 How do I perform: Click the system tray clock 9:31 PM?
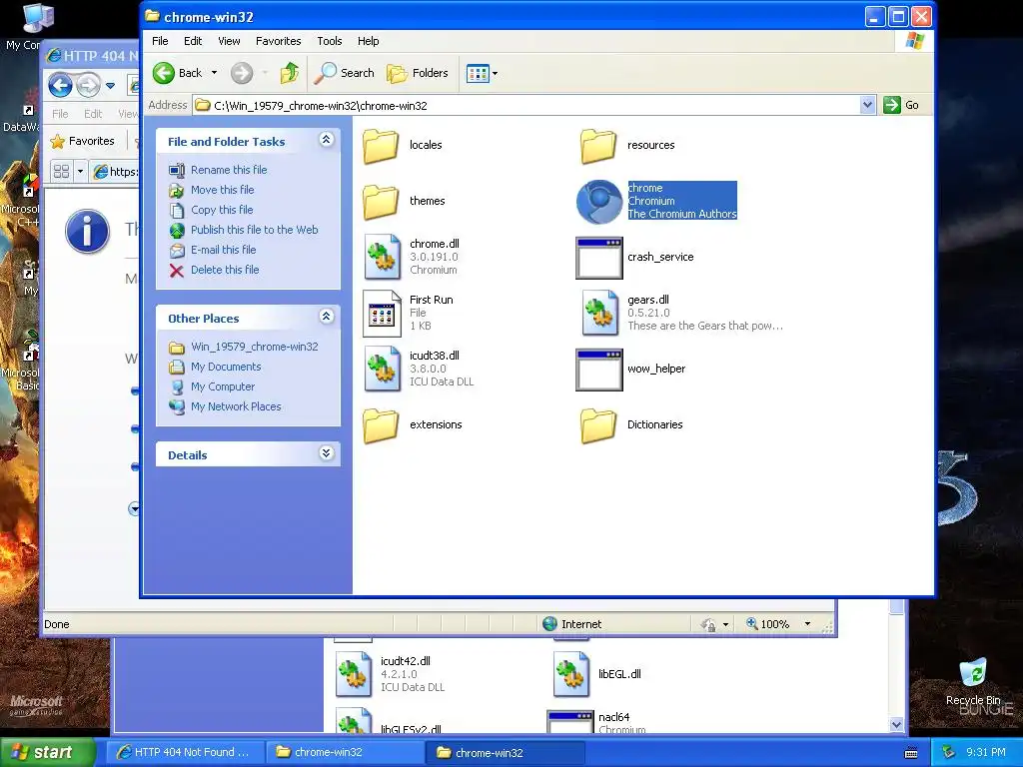[985, 752]
